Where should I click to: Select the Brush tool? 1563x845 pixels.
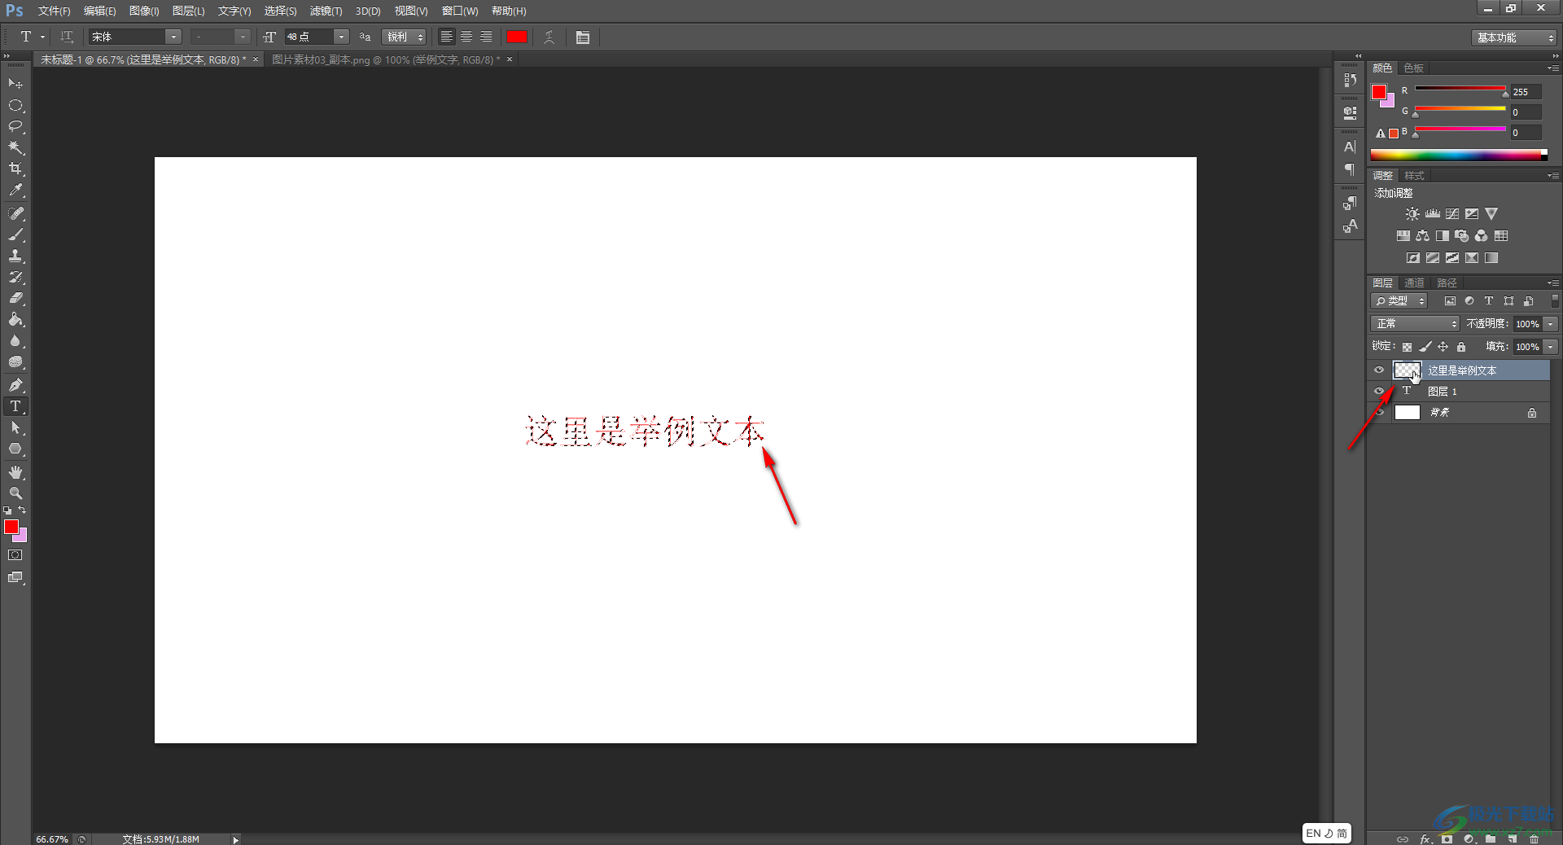[x=15, y=234]
